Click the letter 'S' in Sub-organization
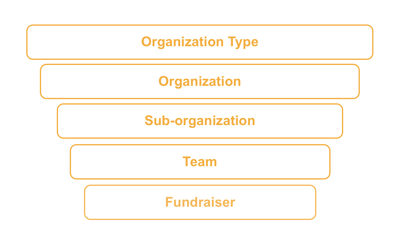Screen dimensions: 403x249 pyautogui.click(x=149, y=121)
